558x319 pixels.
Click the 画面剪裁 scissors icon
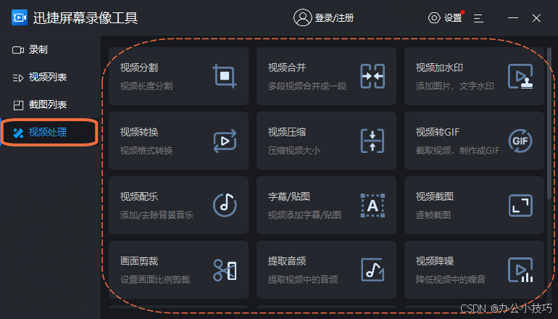click(x=225, y=270)
